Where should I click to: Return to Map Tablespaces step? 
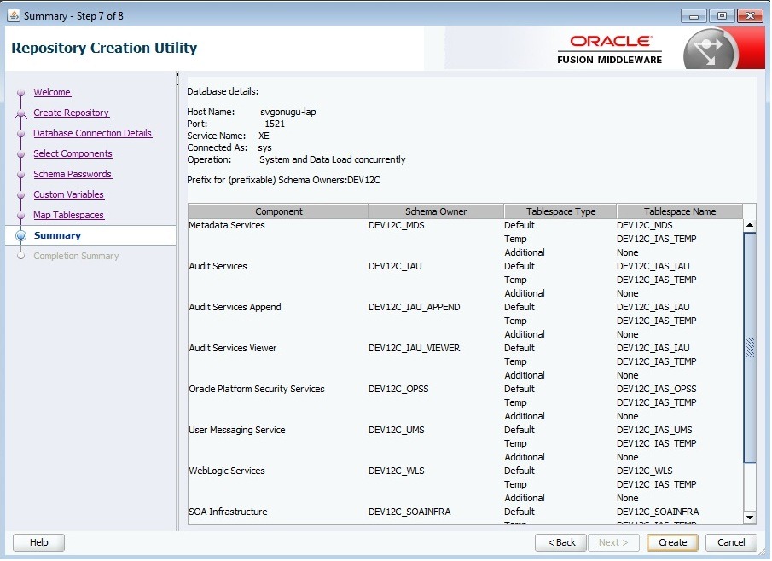coord(68,215)
